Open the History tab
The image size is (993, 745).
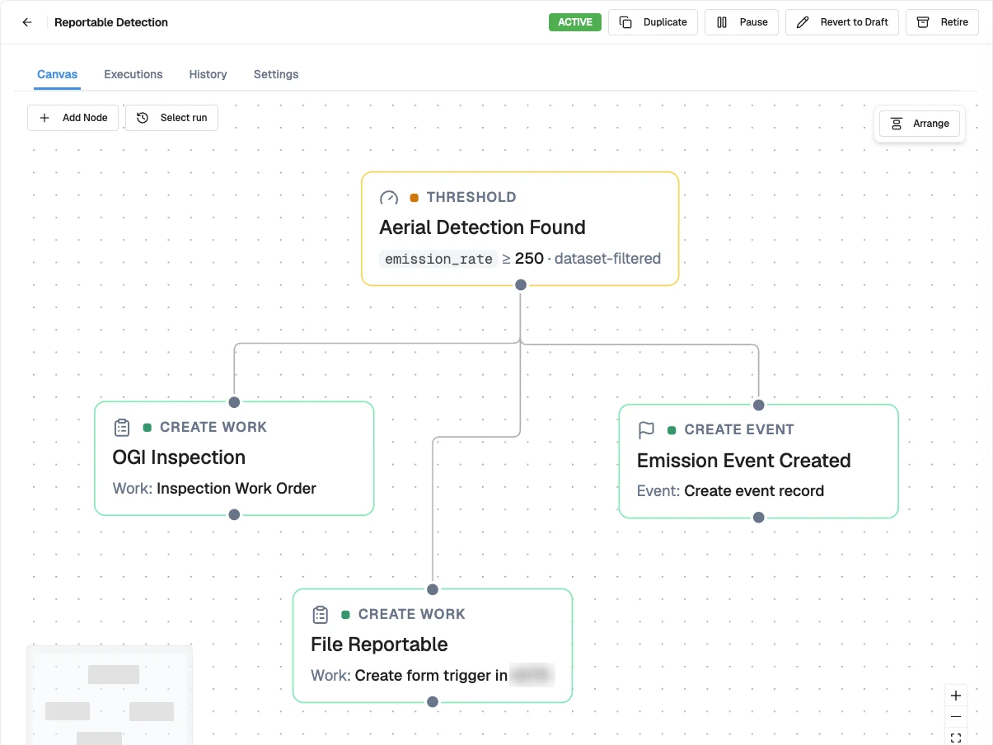[208, 74]
